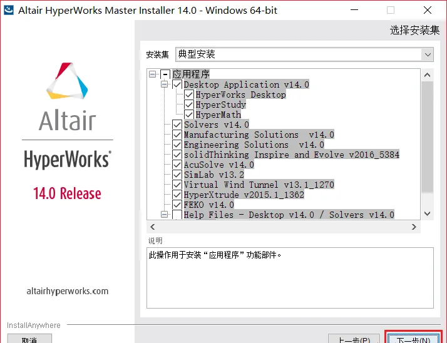
Task: Click inside the 说明 description box
Action: (x=290, y=278)
